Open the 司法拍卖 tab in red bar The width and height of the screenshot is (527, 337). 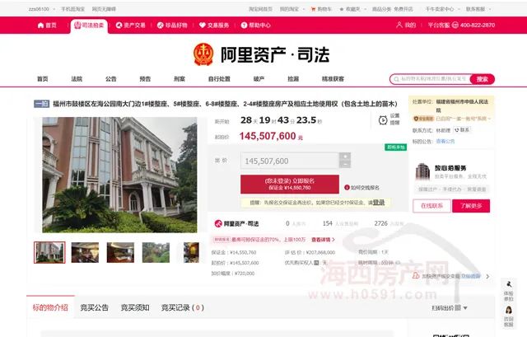(89, 26)
